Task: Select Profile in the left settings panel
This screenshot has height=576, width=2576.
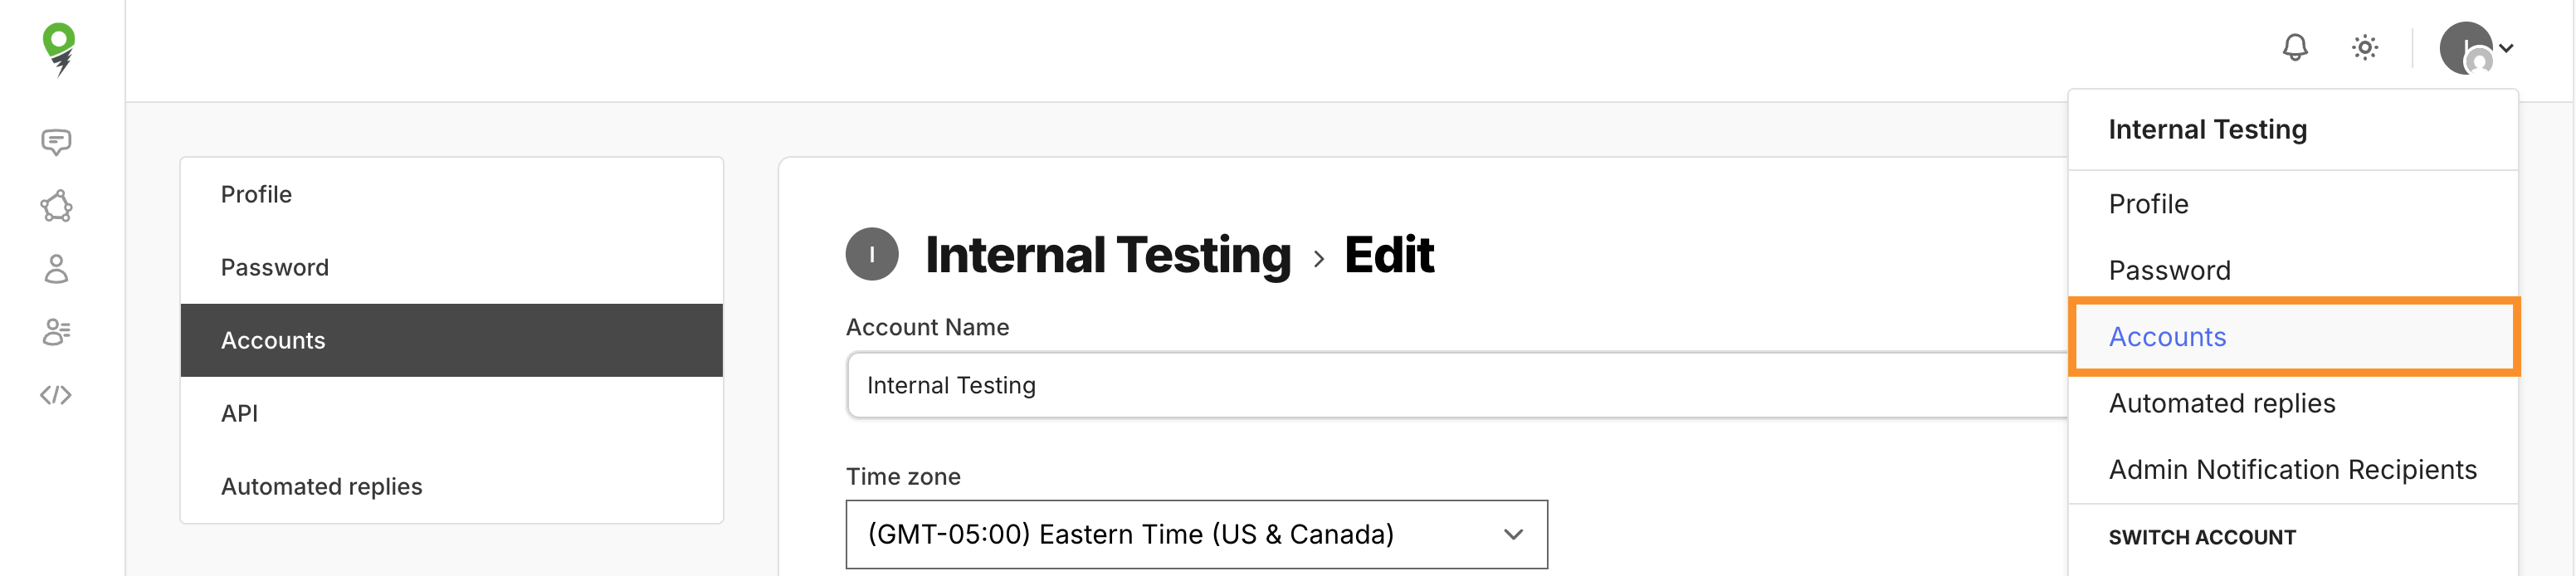Action: coord(256,194)
